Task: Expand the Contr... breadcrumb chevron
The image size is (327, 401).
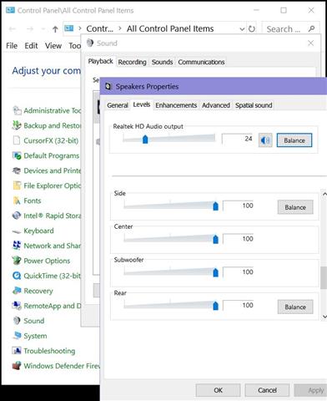Action: point(120,28)
